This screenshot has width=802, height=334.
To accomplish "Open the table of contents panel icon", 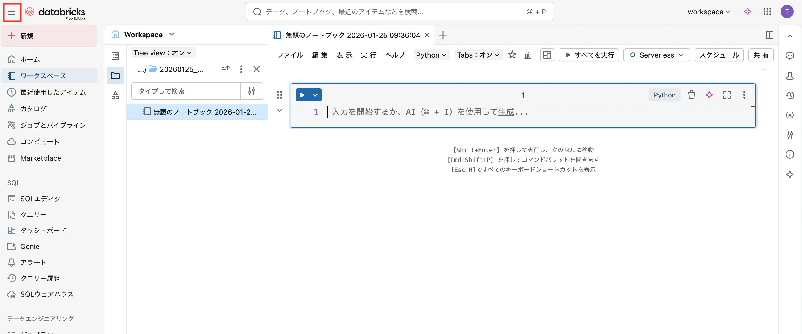I will (115, 56).
